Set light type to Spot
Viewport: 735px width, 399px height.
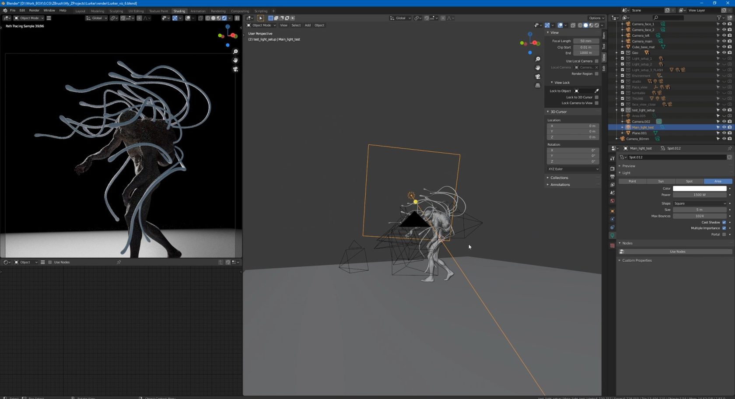(x=689, y=181)
